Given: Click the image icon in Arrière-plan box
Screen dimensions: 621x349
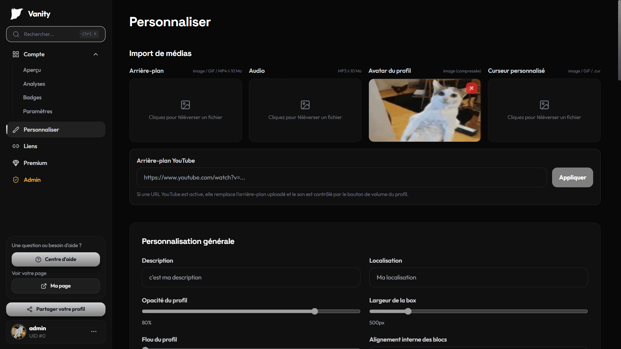Looking at the screenshot, I should click(x=185, y=105).
